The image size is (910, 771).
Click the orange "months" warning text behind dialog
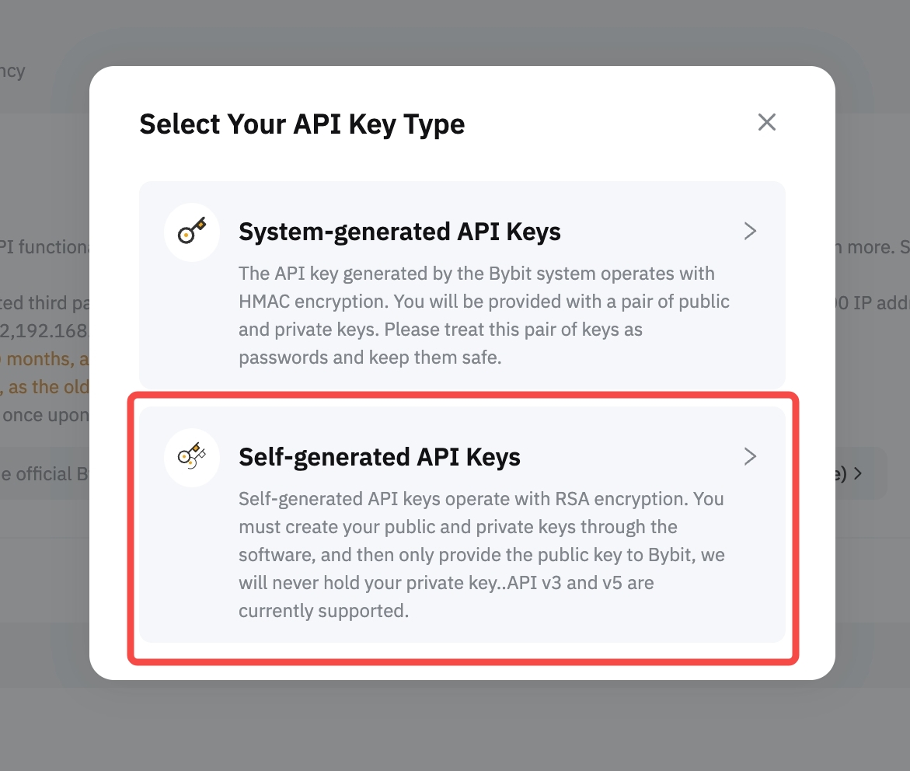click(x=45, y=359)
